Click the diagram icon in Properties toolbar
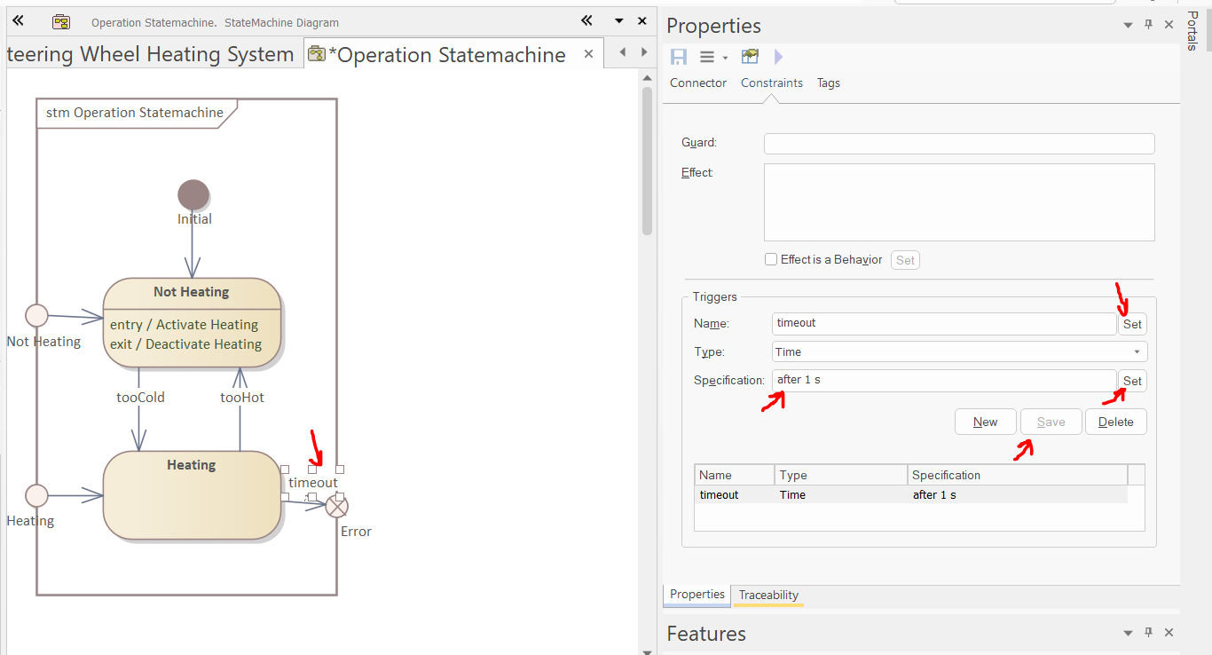 coord(751,57)
